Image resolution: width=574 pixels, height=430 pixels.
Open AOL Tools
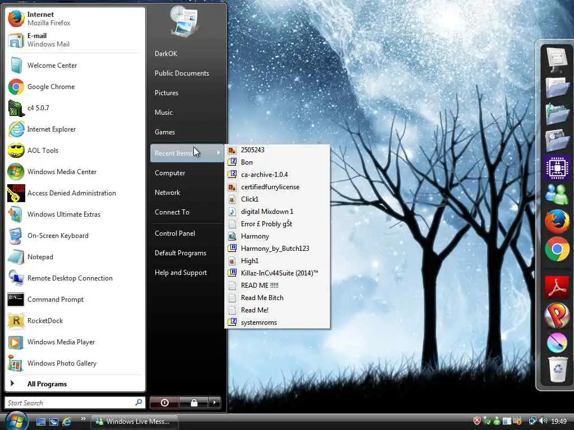pyautogui.click(x=75, y=150)
